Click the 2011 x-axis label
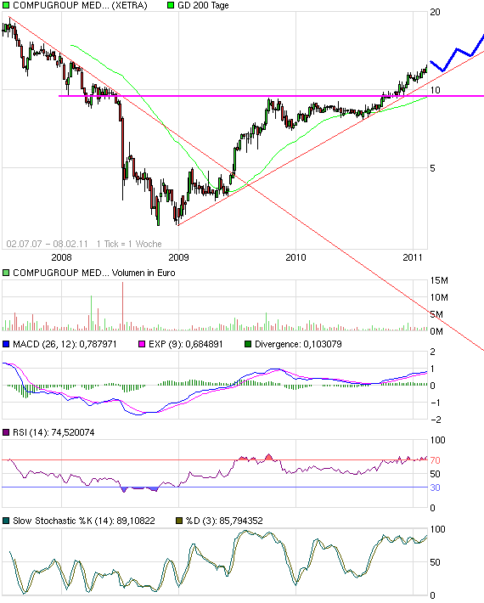The image size is (484, 603). coord(413,257)
